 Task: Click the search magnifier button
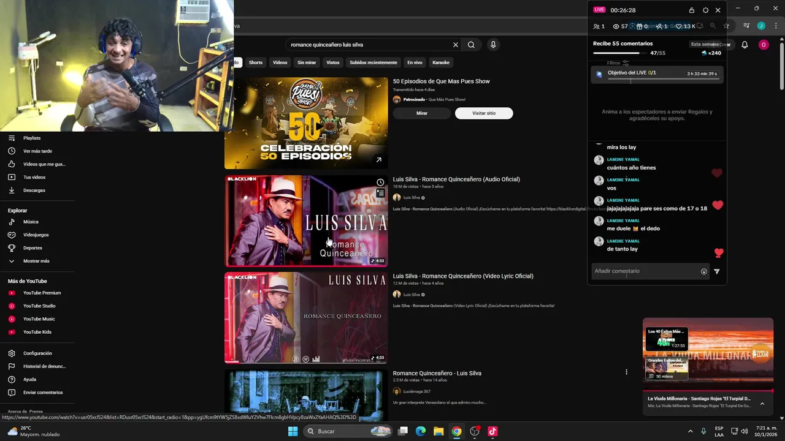coord(471,45)
